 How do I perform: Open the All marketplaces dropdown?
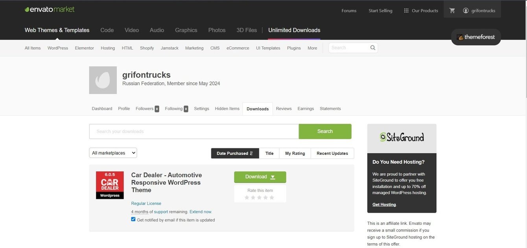(113, 153)
